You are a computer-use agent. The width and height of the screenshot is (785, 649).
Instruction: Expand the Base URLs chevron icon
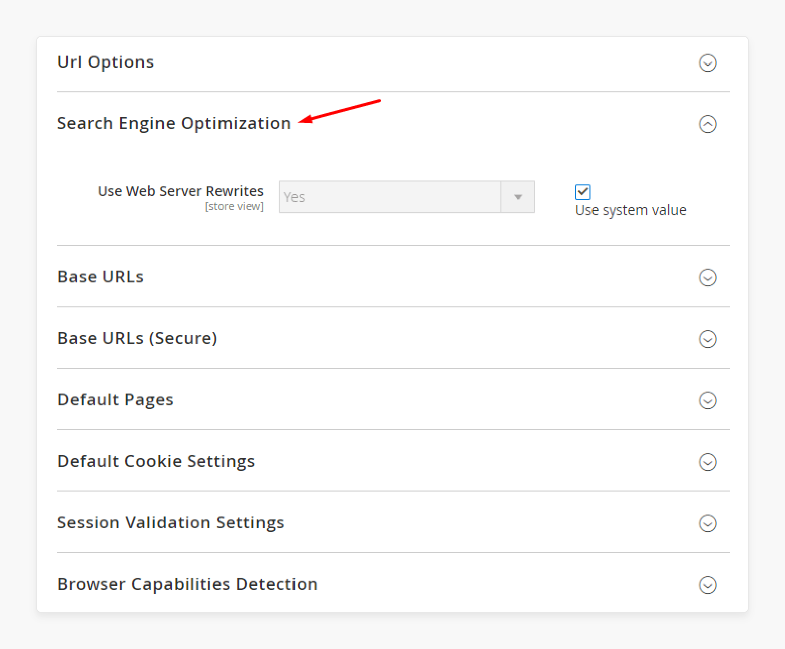point(708,277)
